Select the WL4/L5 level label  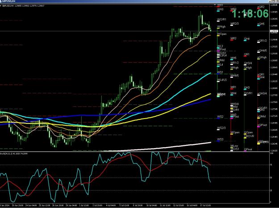click(x=222, y=80)
